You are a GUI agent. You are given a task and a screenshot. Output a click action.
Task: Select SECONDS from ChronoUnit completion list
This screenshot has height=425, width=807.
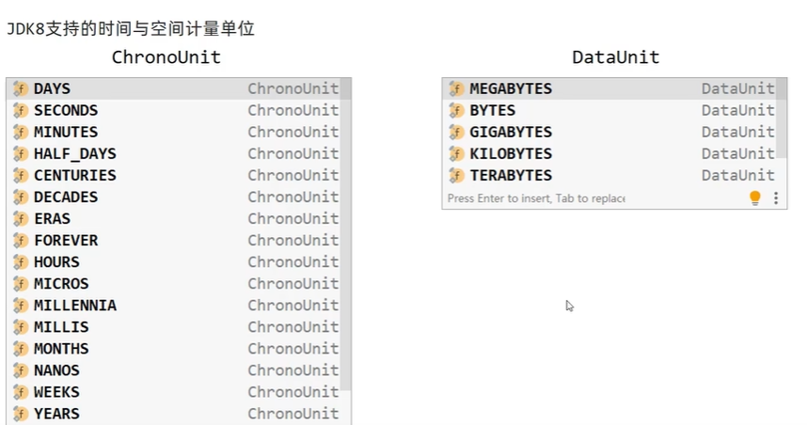pos(66,111)
